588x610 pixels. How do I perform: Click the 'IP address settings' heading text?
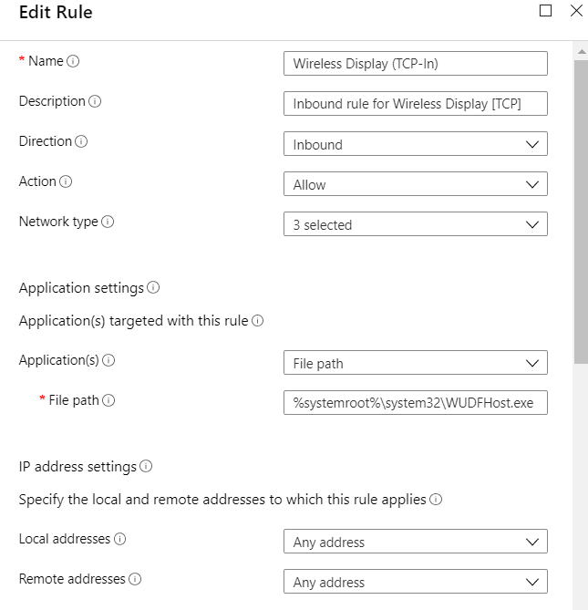(77, 467)
